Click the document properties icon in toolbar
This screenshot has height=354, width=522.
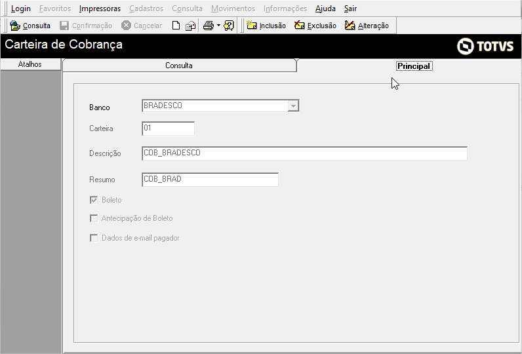pyautogui.click(x=190, y=26)
